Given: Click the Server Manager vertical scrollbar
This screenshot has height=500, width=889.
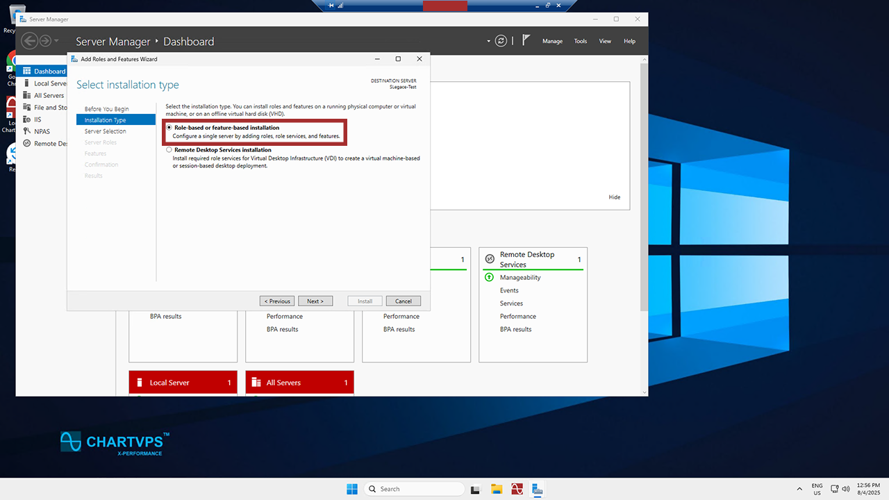Looking at the screenshot, I should pyautogui.click(x=643, y=208).
